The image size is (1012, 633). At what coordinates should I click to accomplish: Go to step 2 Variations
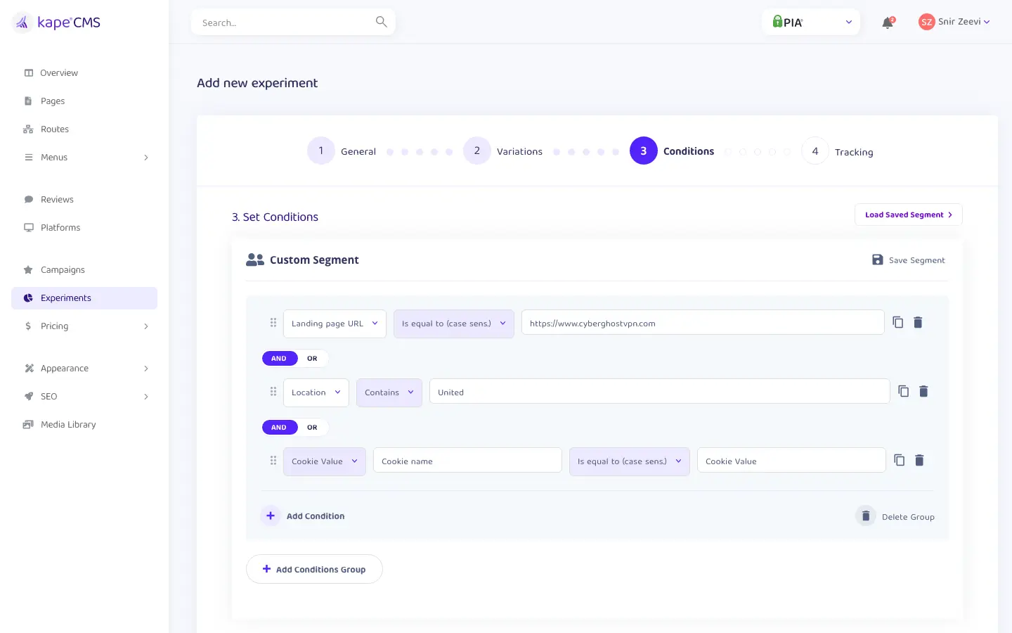503,151
